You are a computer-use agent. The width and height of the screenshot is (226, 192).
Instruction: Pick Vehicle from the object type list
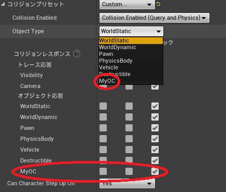[x=131, y=67]
